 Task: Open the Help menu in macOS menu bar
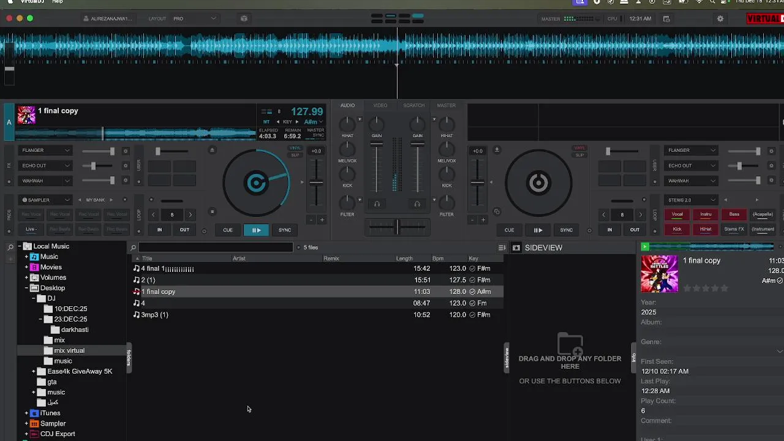tap(58, 2)
